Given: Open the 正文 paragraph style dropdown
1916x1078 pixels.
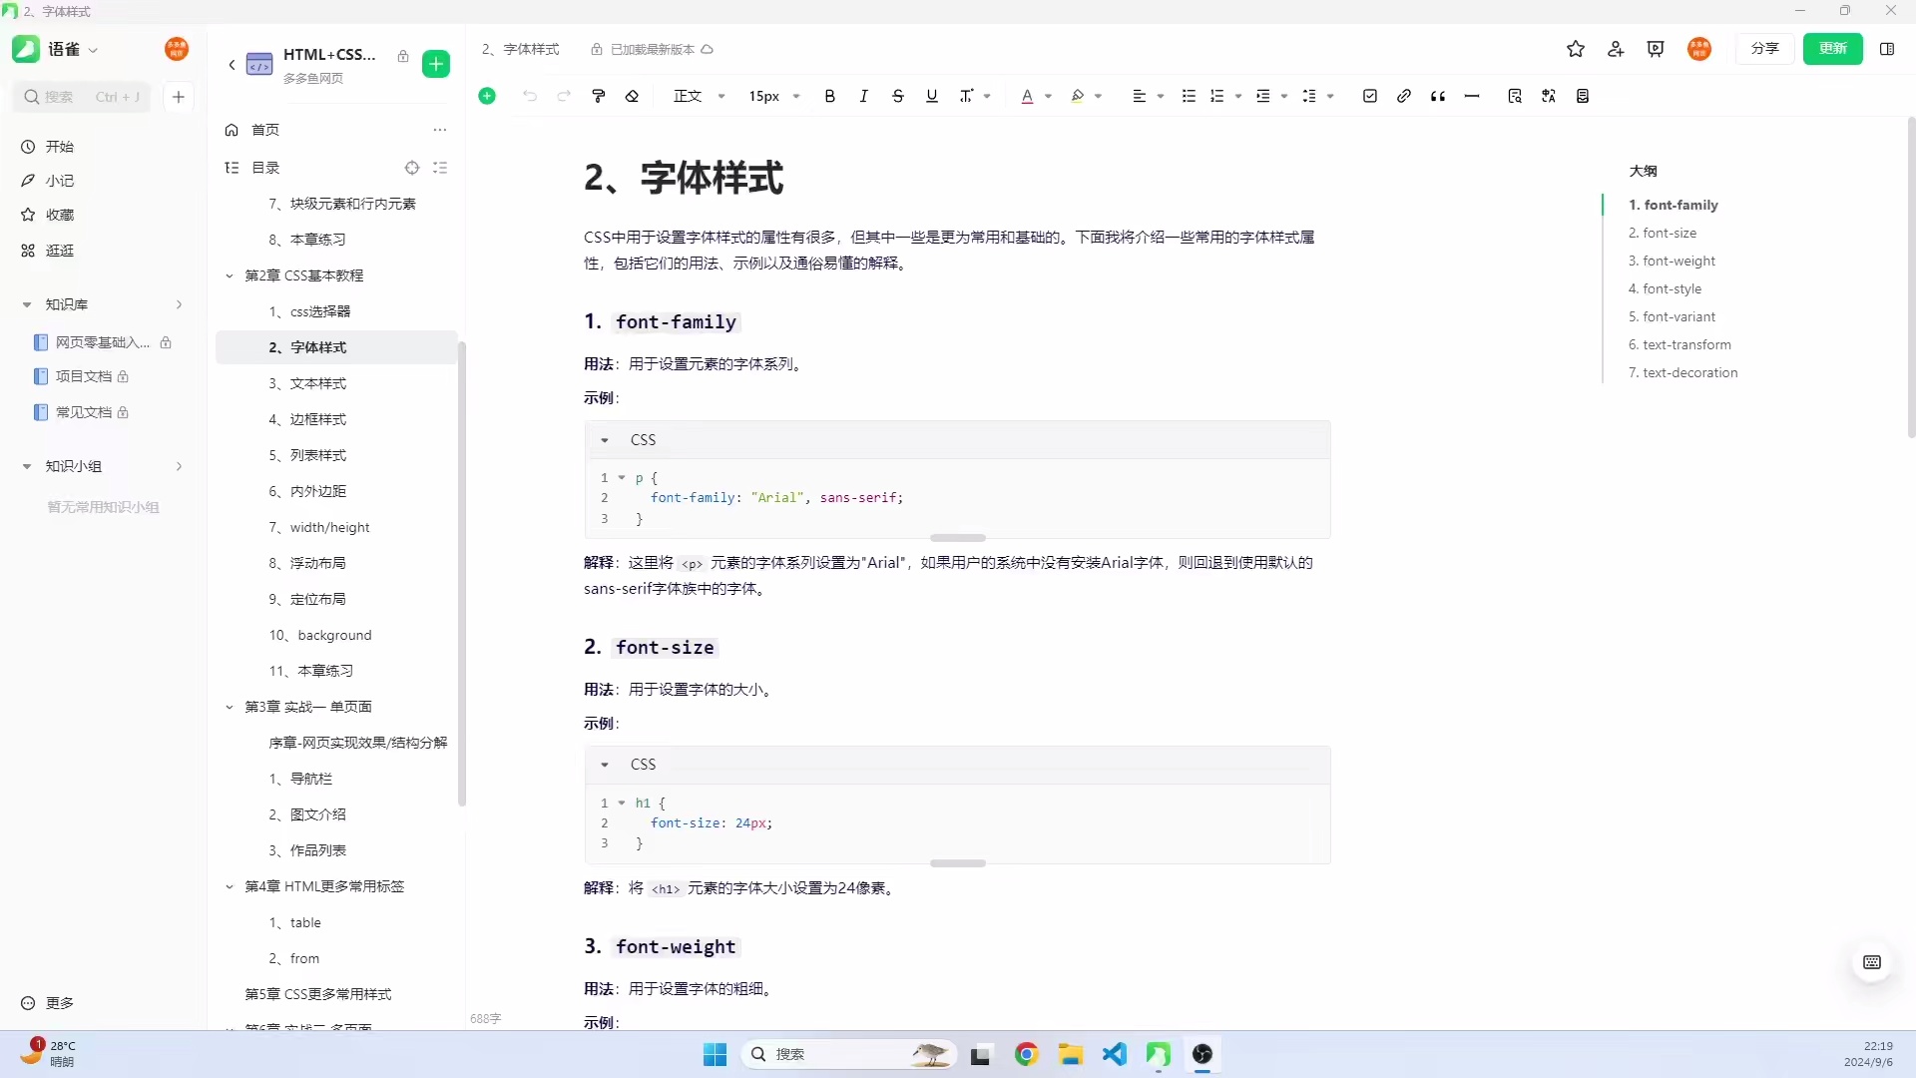Looking at the screenshot, I should coord(699,96).
